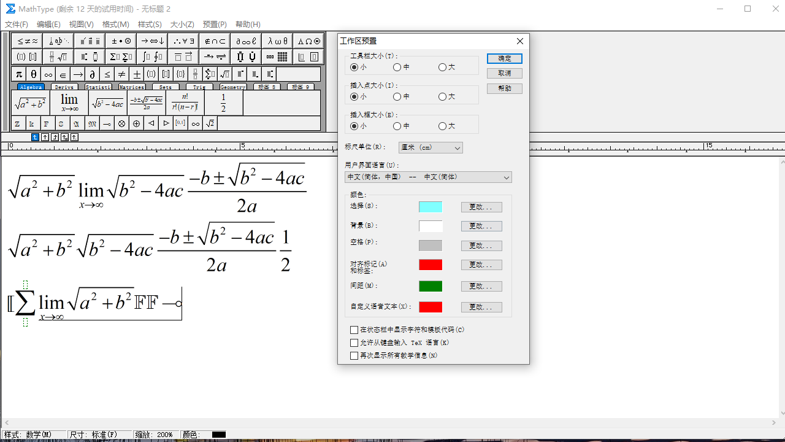The width and height of the screenshot is (785, 442).
Task: Insert the not-equal symbol from small bar
Action: pos(122,74)
